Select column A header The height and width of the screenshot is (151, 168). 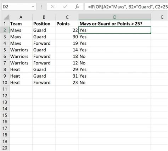(21, 17)
